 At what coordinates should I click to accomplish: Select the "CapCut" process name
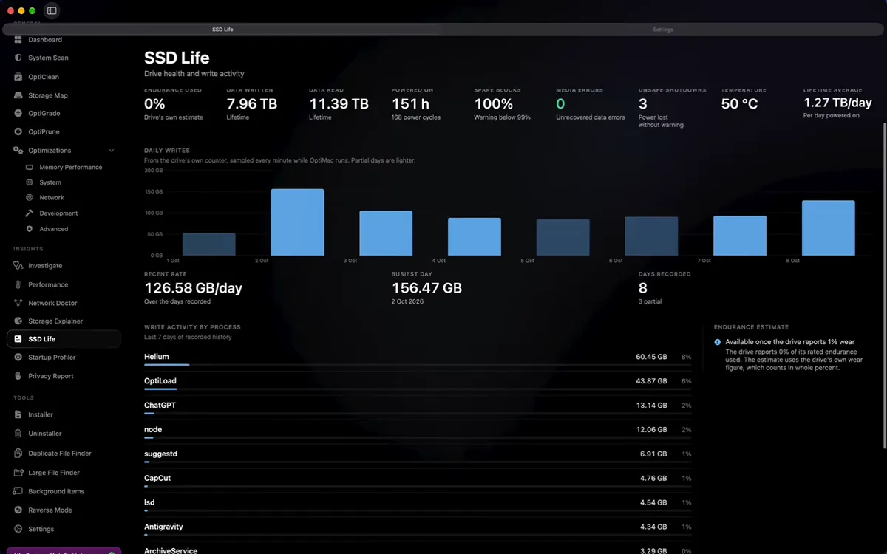(x=158, y=479)
